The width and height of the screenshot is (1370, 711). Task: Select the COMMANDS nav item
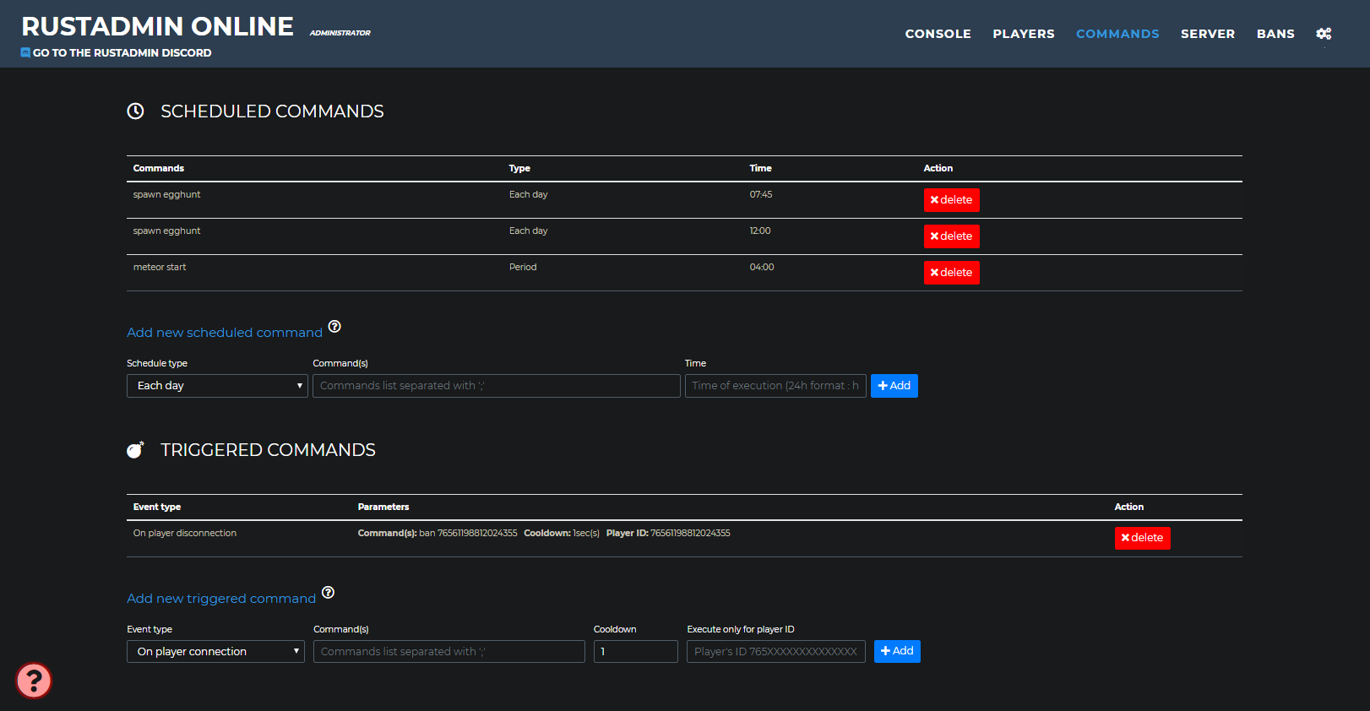coord(1117,34)
